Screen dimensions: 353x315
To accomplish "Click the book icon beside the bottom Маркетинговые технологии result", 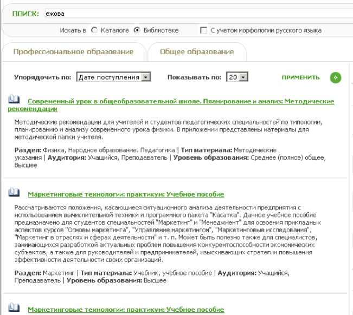I will pos(14,307).
